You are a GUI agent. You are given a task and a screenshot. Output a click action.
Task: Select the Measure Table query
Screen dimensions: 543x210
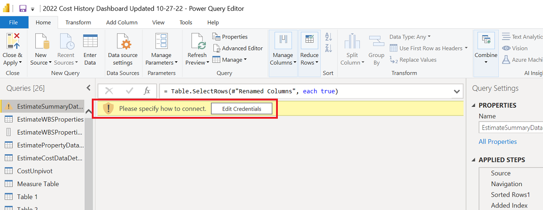pos(42,184)
